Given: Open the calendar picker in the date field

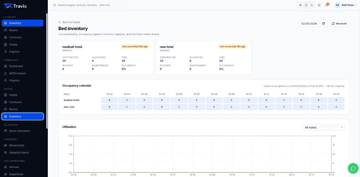Looking at the screenshot, I should [323, 23].
